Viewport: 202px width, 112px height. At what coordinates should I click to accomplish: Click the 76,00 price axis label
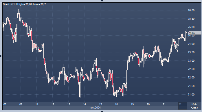tap(191, 10)
